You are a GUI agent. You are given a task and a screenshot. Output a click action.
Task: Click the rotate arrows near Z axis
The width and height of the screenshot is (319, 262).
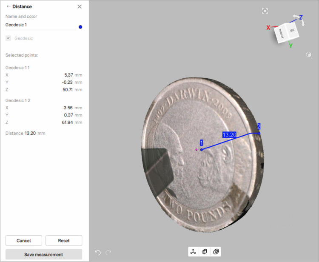click(299, 20)
